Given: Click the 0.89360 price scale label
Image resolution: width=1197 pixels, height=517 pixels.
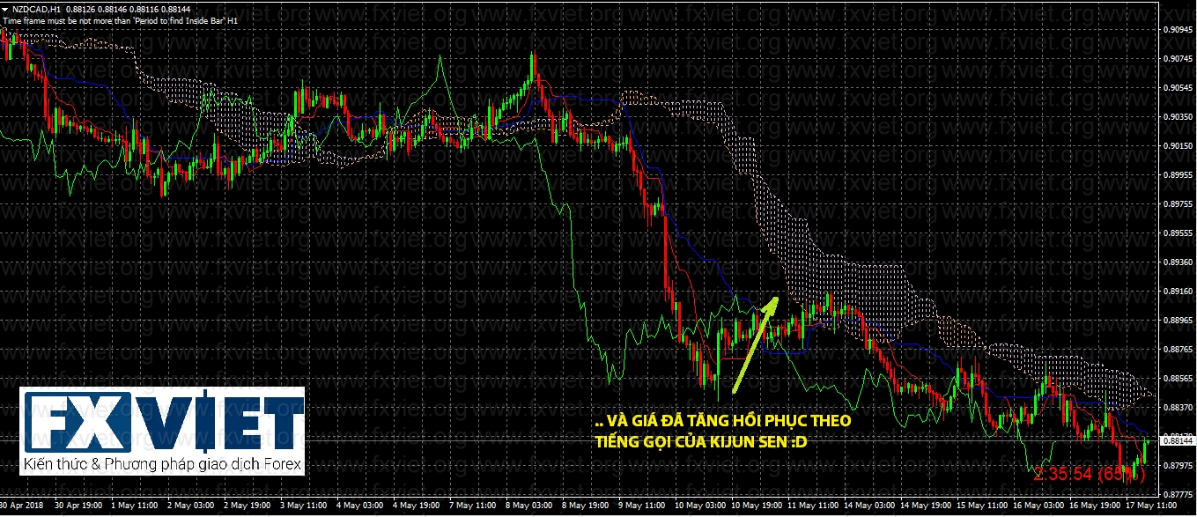Looking at the screenshot, I should click(x=1177, y=262).
